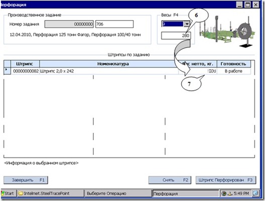Image resolution: width=265 pixels, height=201 pixels.
Task: Click the Готовность column header
Action: pyautogui.click(x=233, y=64)
